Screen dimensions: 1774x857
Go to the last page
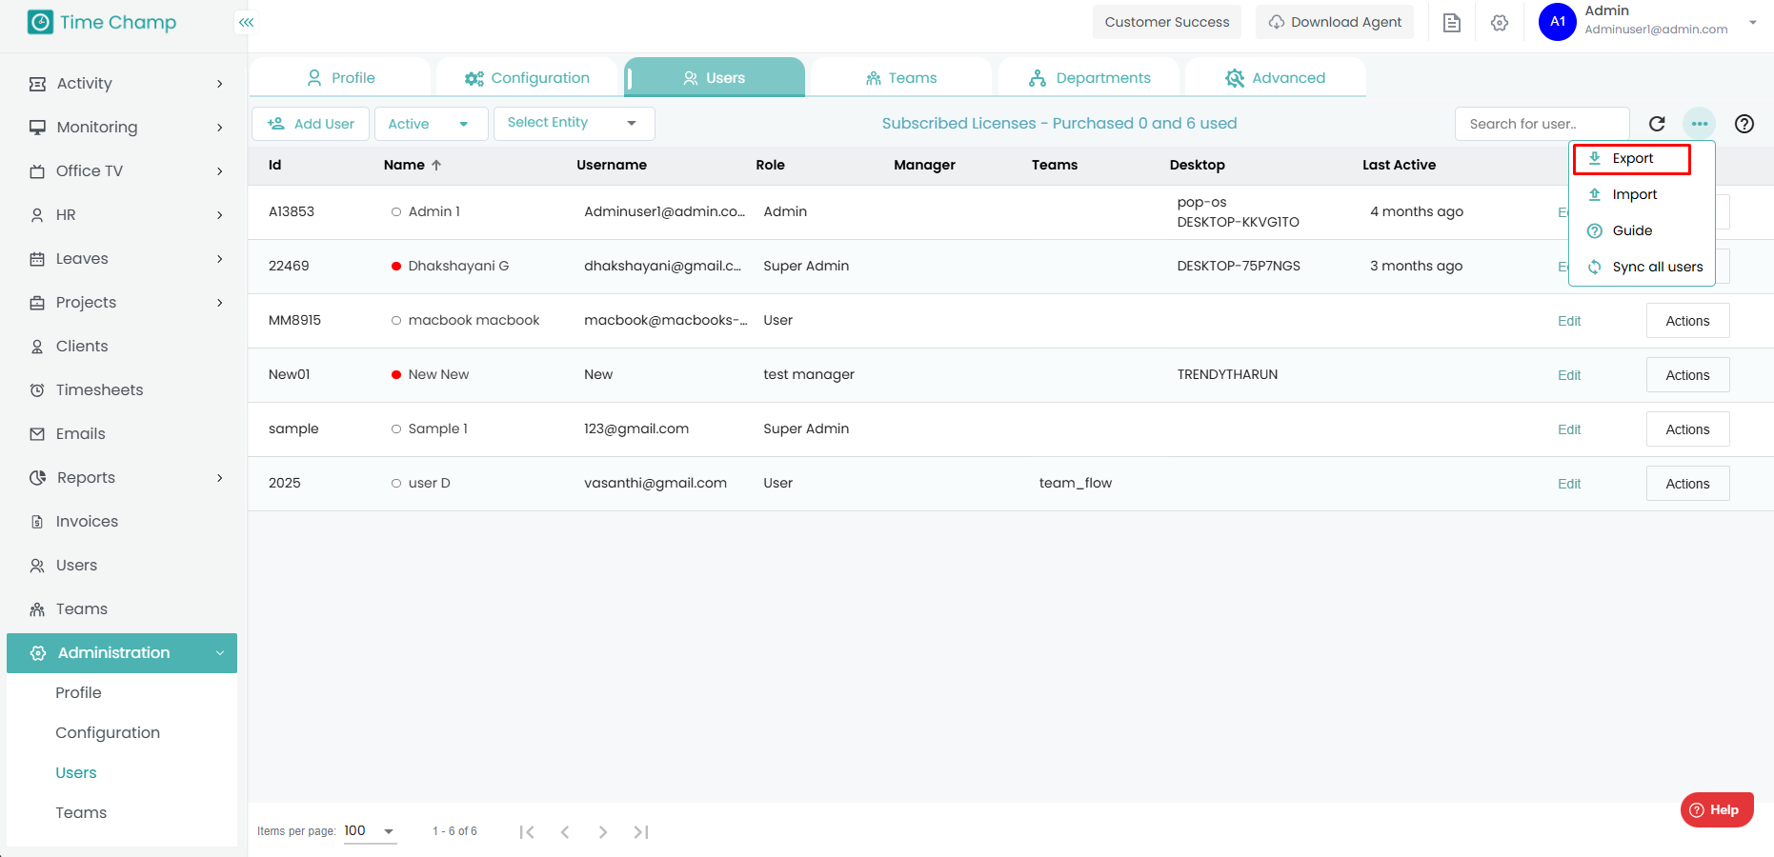(x=641, y=832)
